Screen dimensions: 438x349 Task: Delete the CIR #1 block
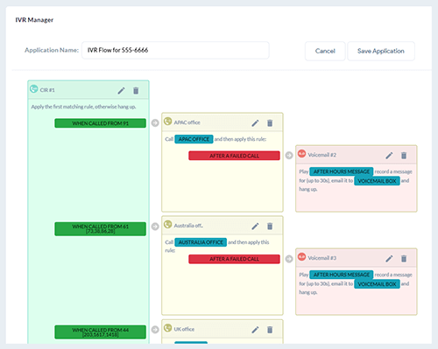click(x=136, y=91)
